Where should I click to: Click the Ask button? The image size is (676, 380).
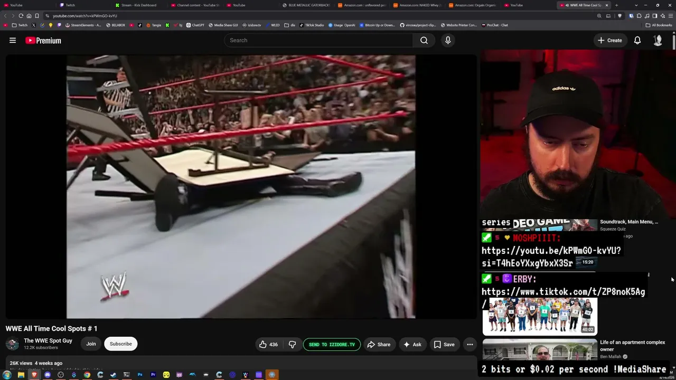tap(412, 345)
